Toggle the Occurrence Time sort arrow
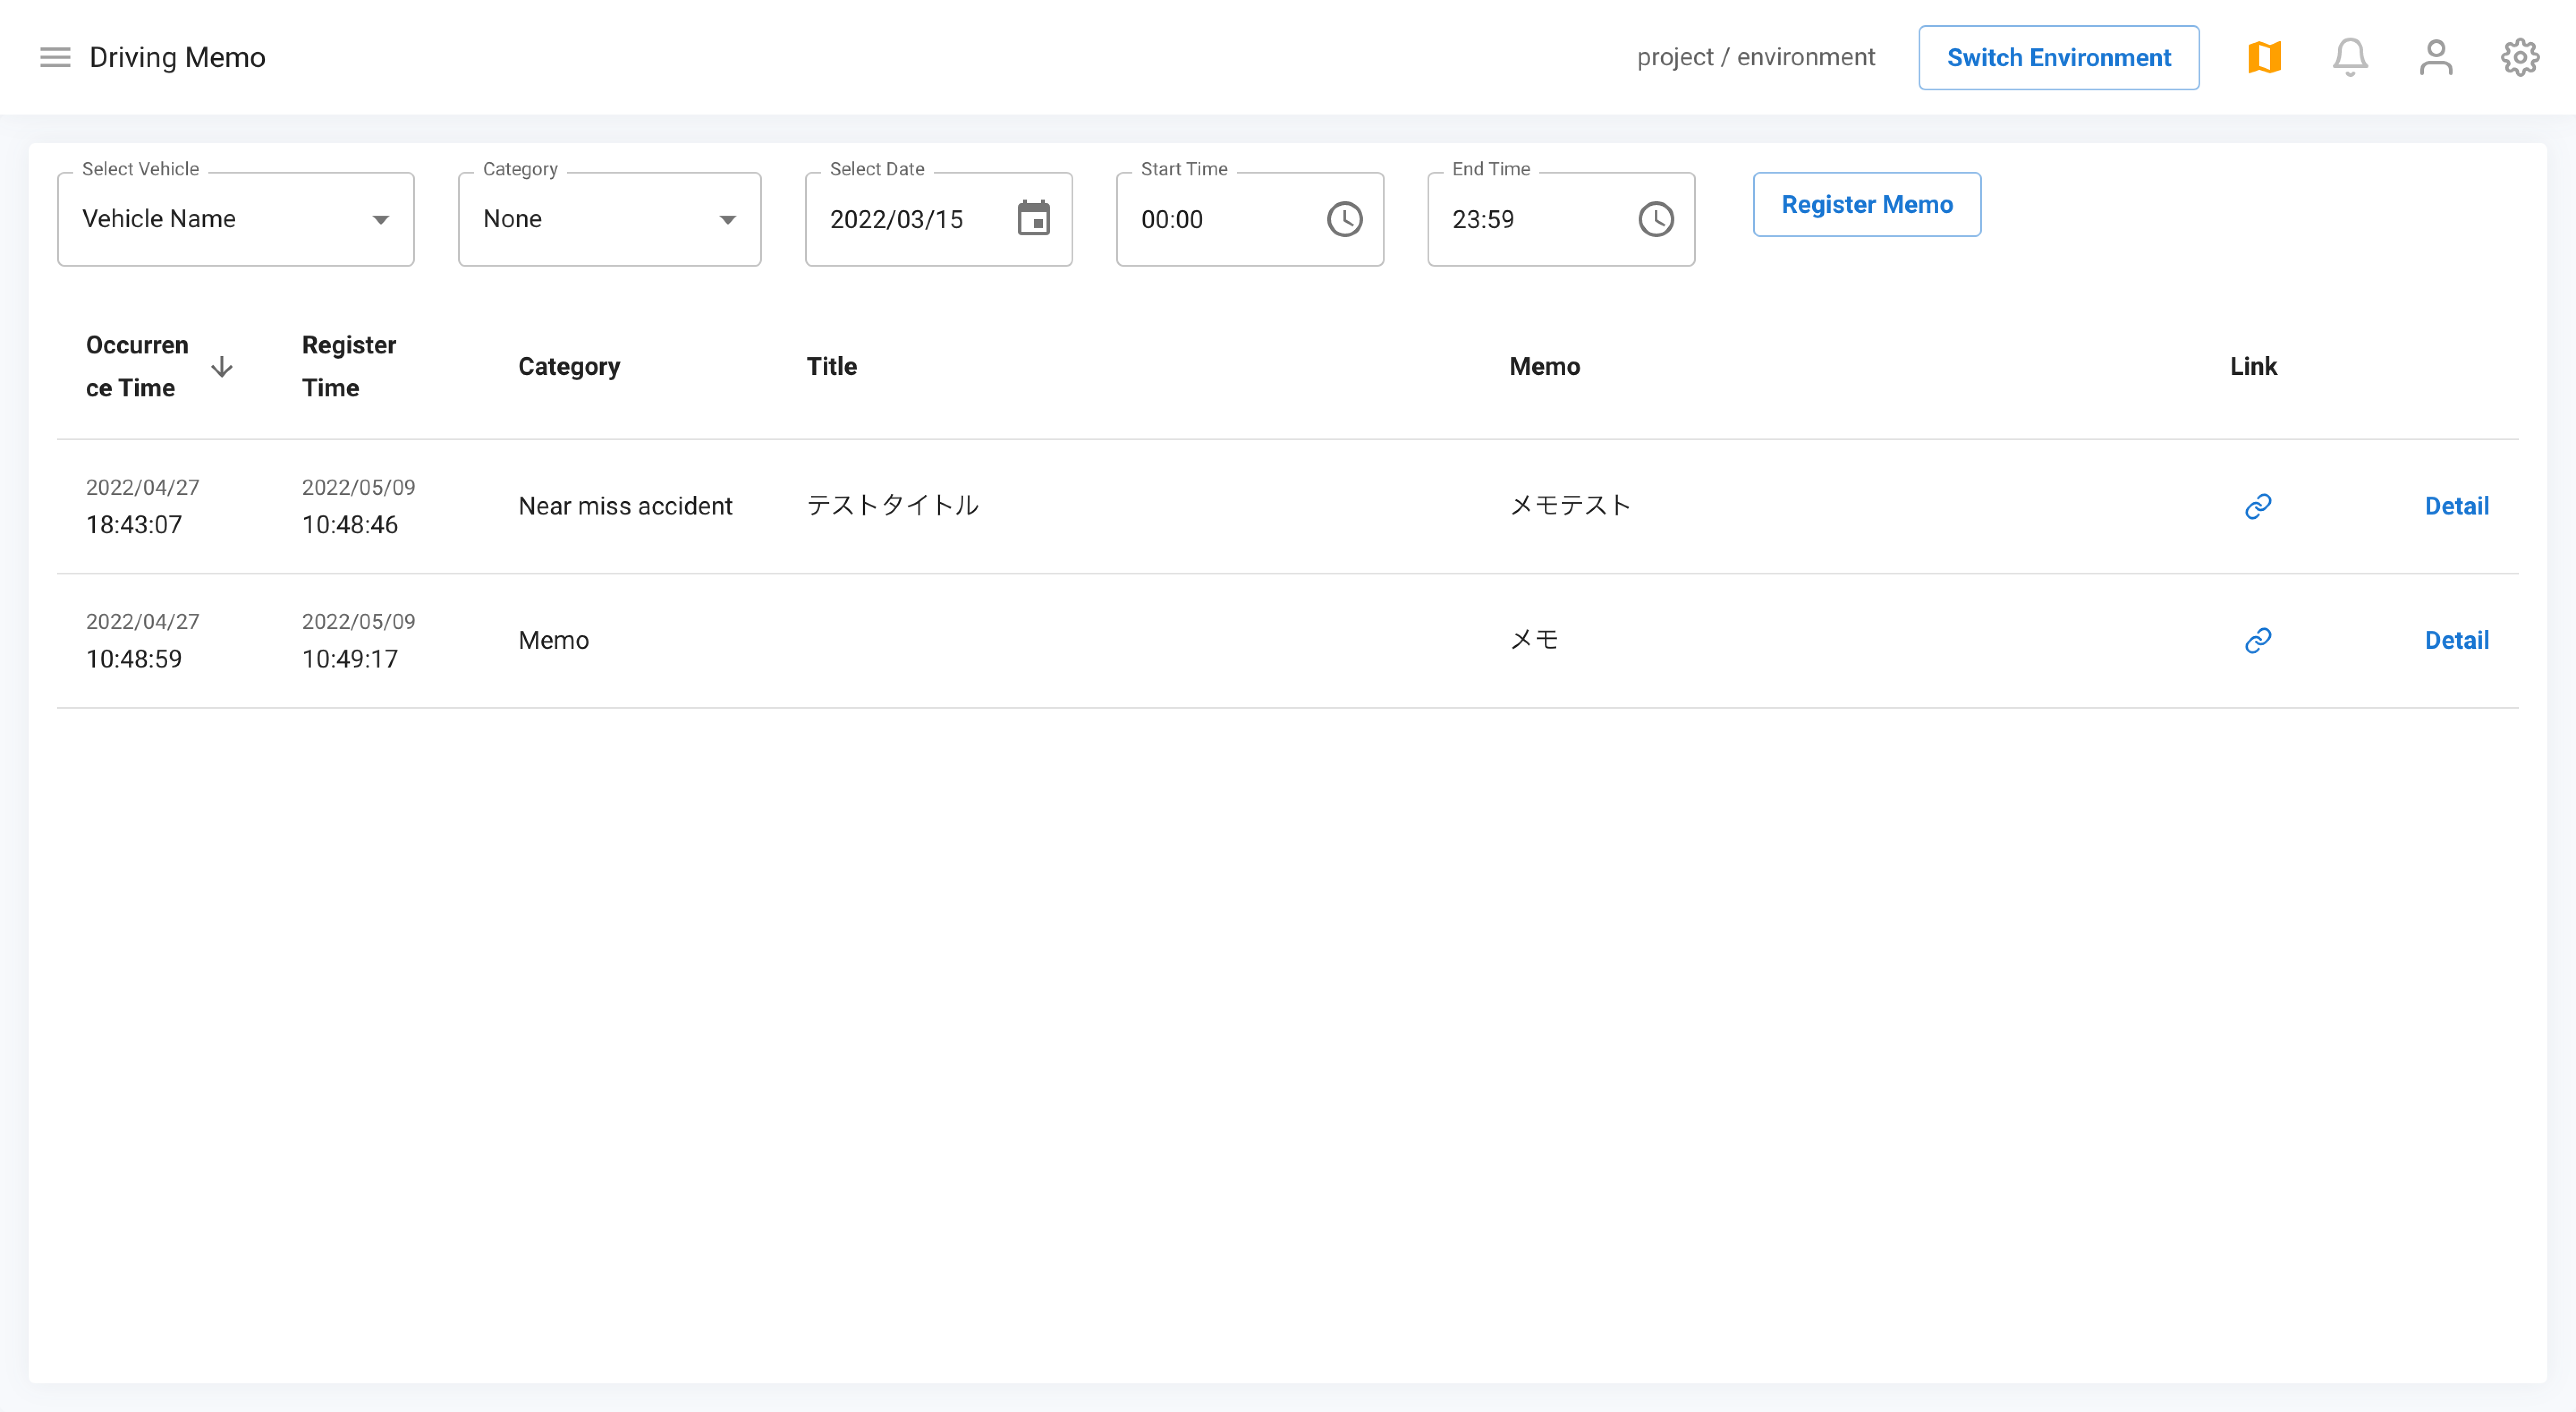 (222, 366)
